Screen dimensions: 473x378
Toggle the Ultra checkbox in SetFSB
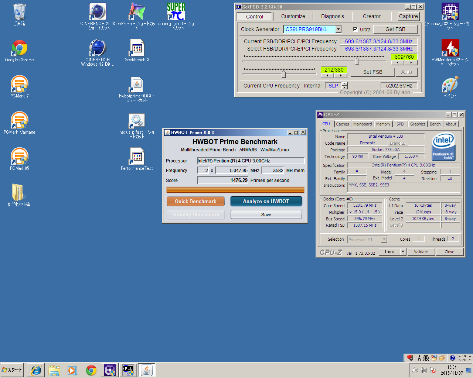click(x=355, y=30)
